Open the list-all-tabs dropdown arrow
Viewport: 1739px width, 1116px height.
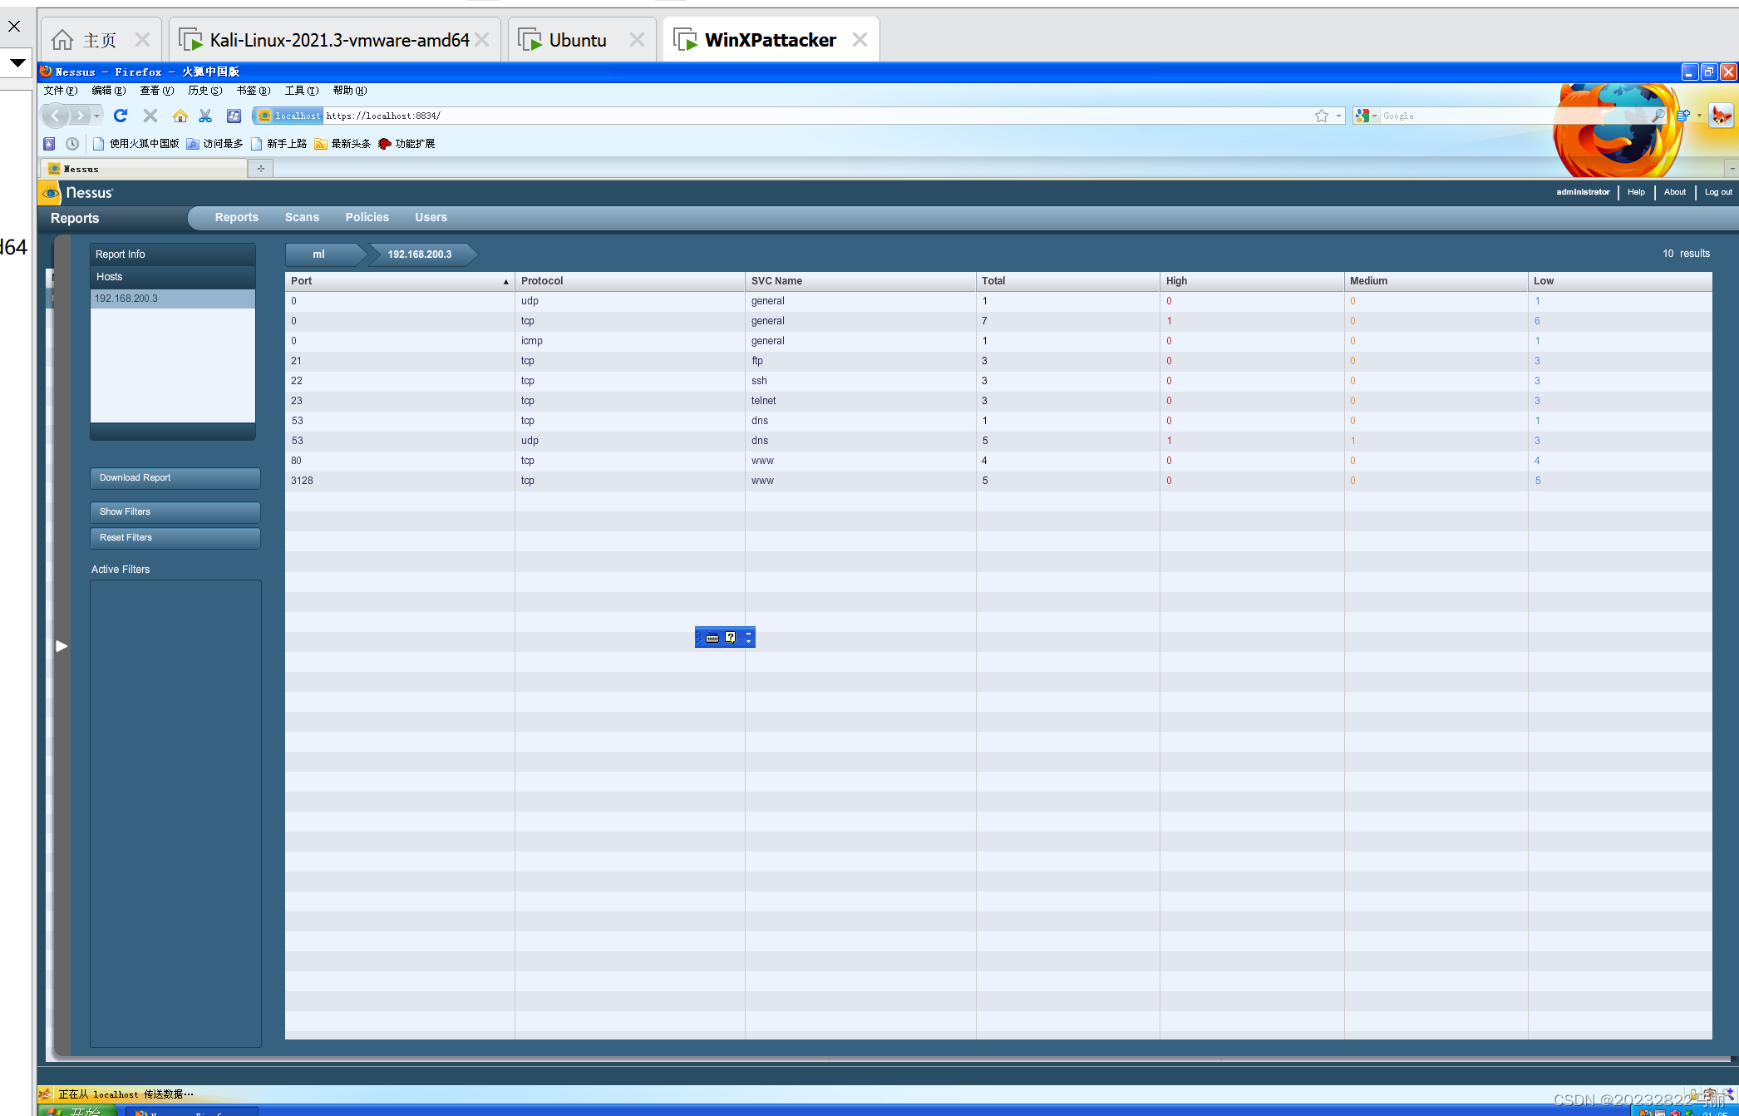[1732, 169]
